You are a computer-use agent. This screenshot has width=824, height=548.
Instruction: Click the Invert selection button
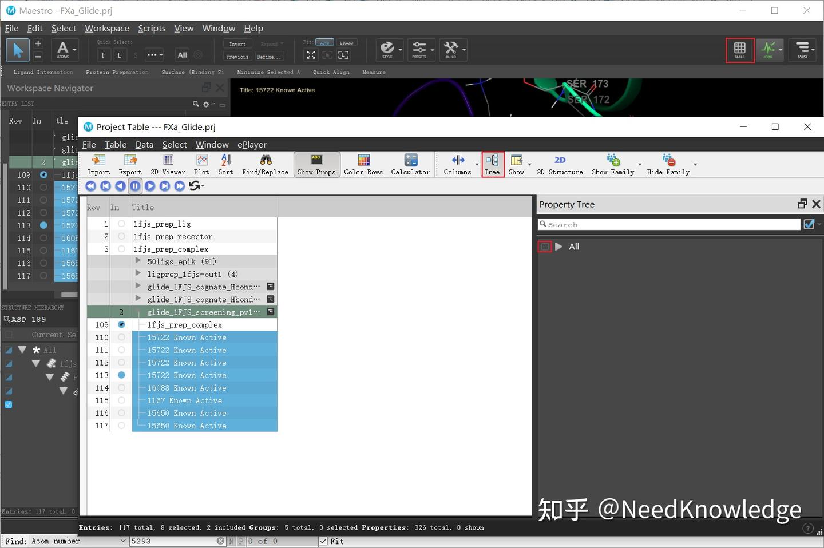236,43
